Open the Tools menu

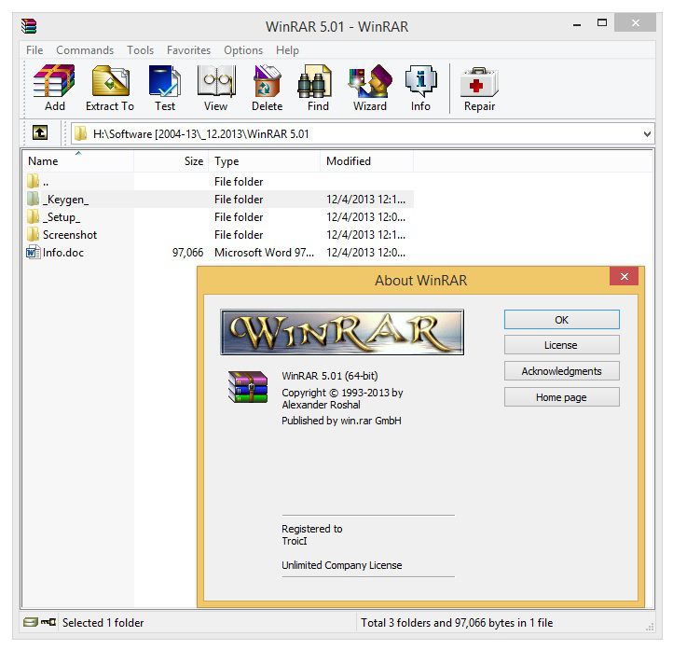(x=141, y=50)
